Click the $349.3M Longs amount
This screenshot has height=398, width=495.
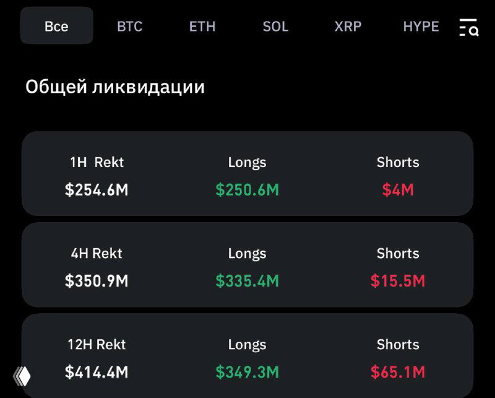247,373
